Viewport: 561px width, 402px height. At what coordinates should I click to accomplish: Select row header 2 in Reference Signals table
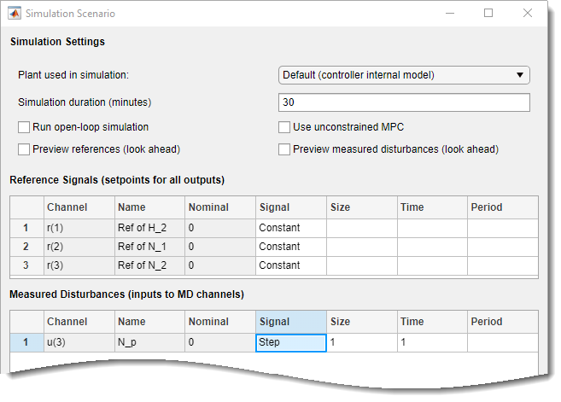coord(26,247)
